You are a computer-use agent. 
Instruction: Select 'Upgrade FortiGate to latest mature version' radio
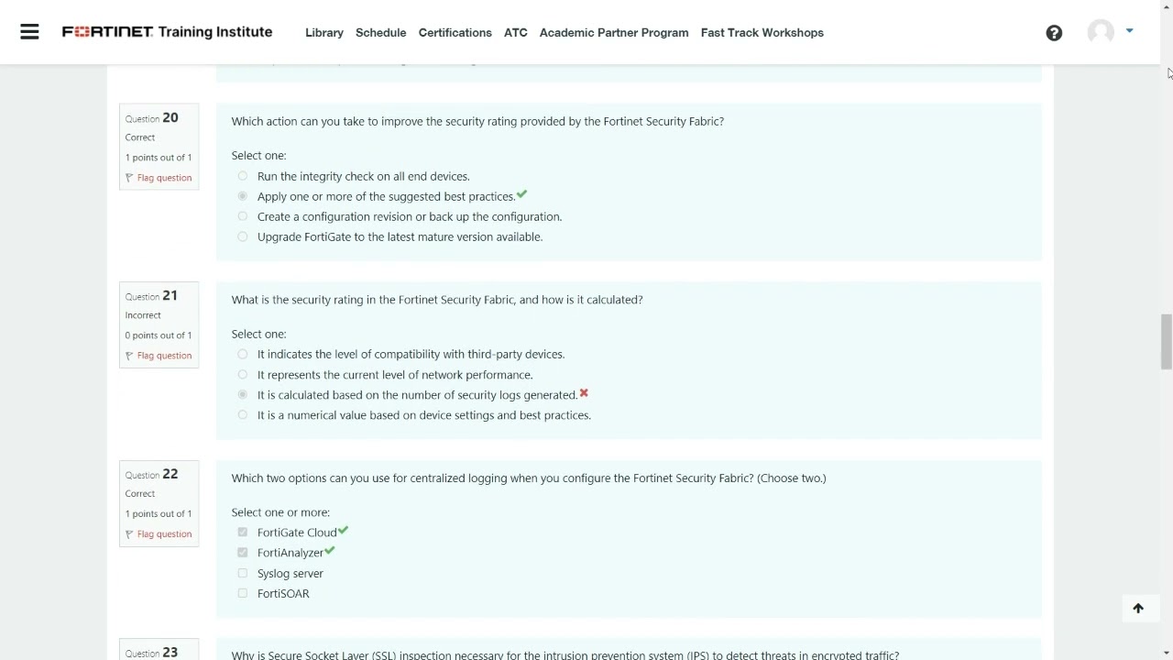pos(243,236)
